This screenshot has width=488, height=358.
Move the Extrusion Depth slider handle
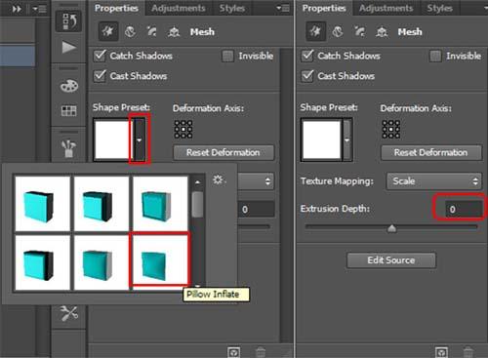392,229
